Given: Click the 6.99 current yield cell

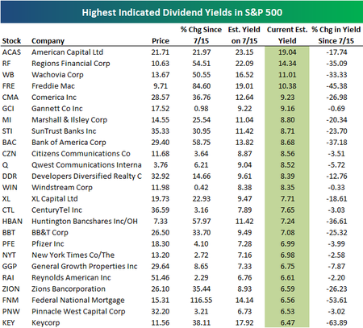Looking at the screenshot, I should tap(287, 244).
